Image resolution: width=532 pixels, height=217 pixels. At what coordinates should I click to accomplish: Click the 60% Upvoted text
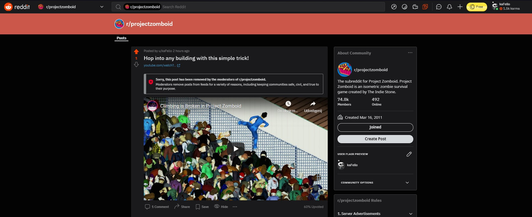tap(313, 207)
